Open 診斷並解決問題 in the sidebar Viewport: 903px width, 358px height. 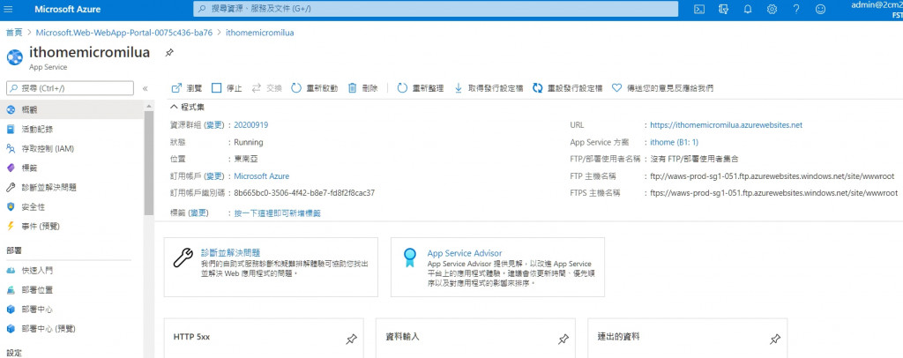click(72, 187)
